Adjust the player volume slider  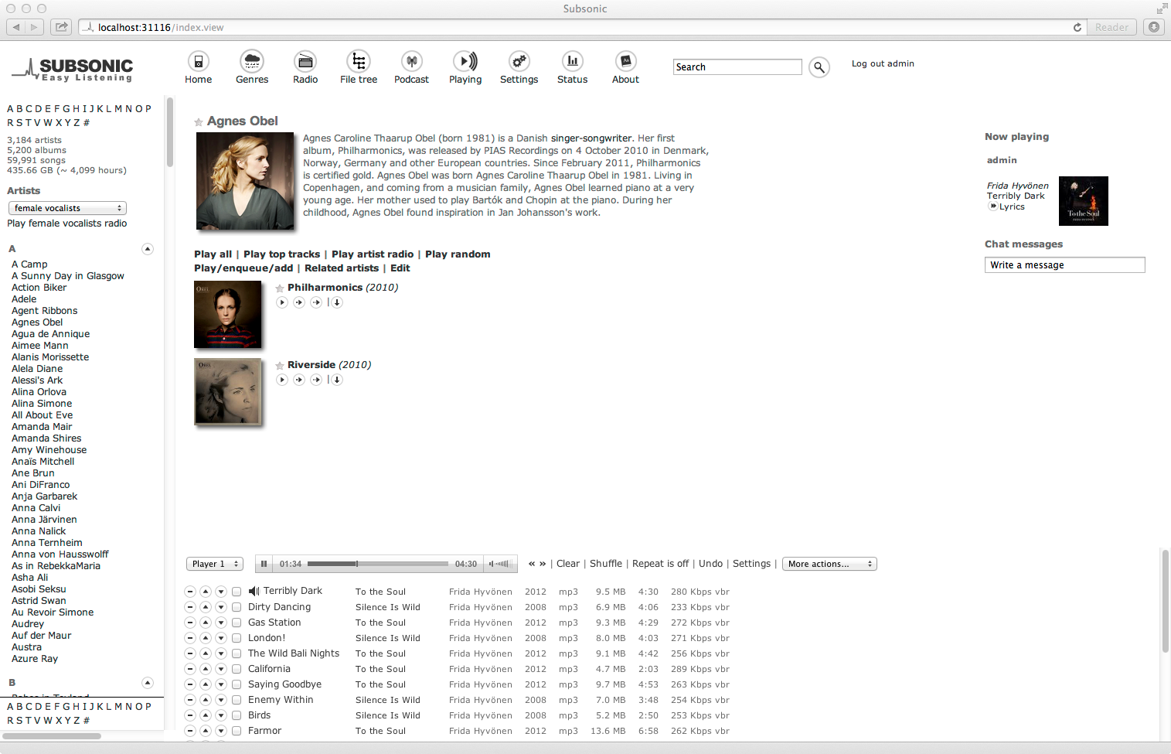tap(501, 564)
